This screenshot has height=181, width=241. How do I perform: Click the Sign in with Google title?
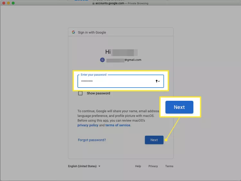(x=92, y=32)
